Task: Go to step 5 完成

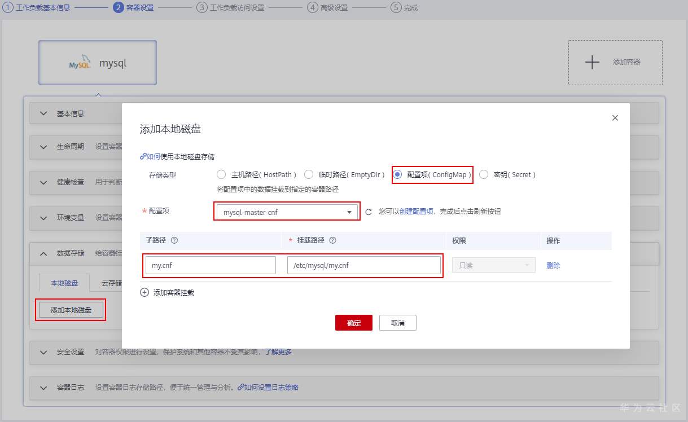Action: click(x=404, y=8)
